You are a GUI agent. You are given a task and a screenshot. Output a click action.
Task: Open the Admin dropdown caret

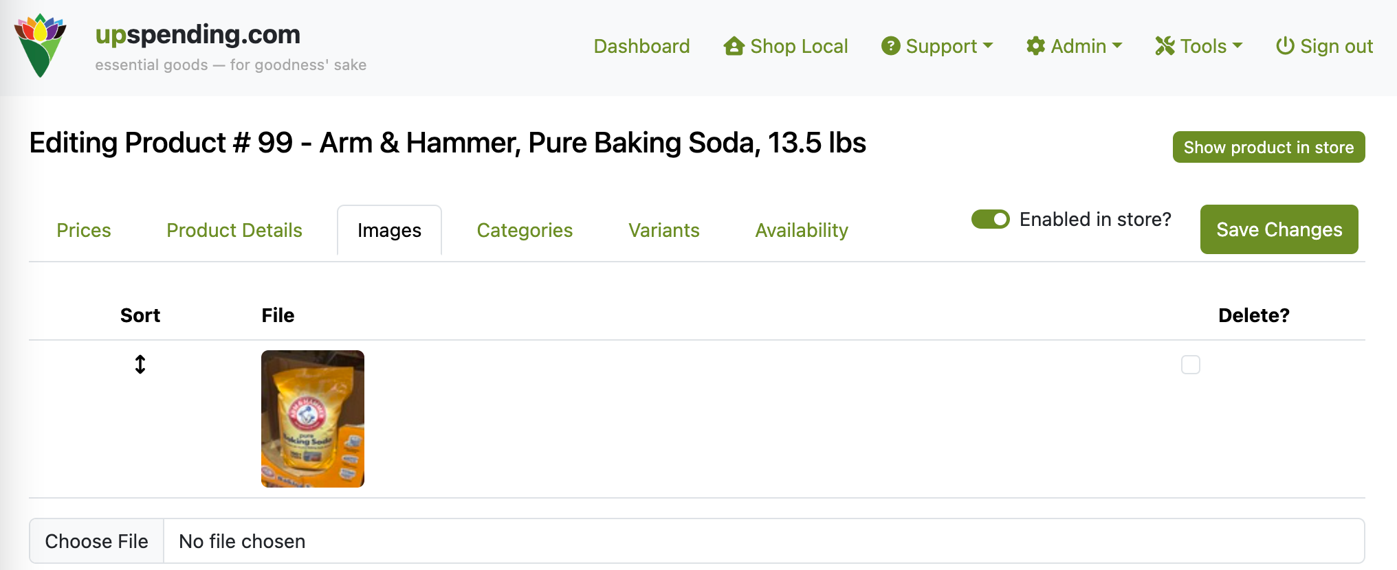(1117, 46)
